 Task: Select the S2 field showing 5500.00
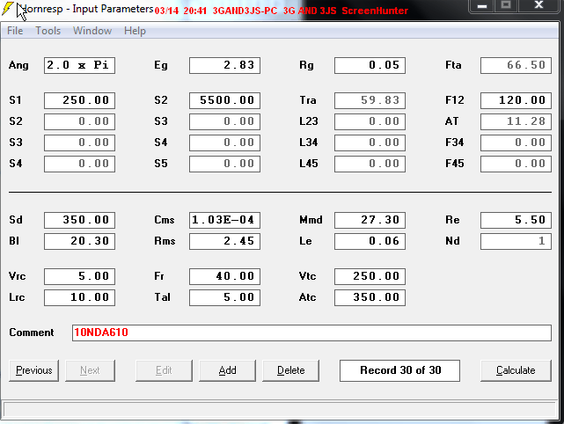click(x=225, y=100)
